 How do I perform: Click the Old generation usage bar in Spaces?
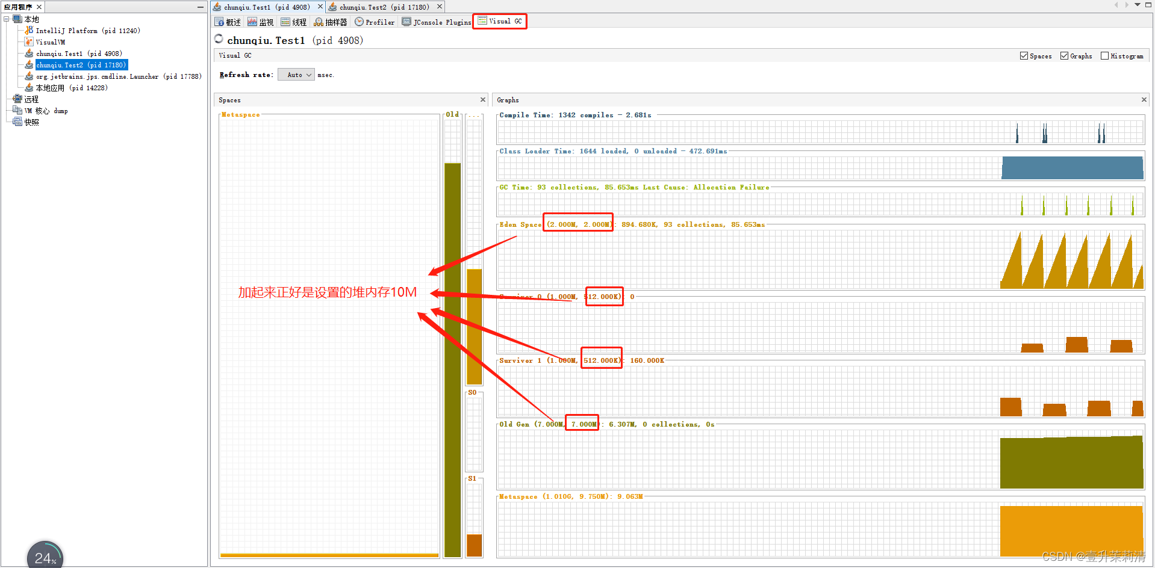point(452,360)
